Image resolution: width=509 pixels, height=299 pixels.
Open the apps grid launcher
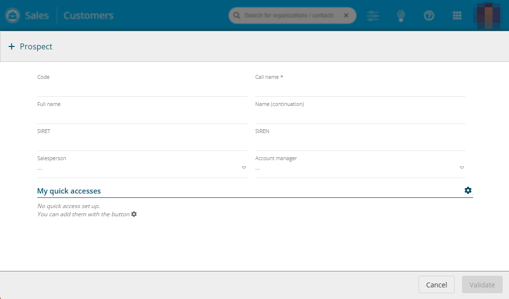coord(457,15)
